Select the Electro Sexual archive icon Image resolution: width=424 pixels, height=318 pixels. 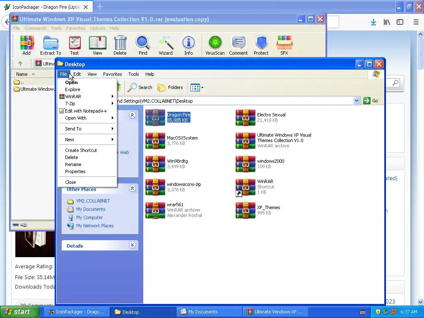(x=245, y=118)
